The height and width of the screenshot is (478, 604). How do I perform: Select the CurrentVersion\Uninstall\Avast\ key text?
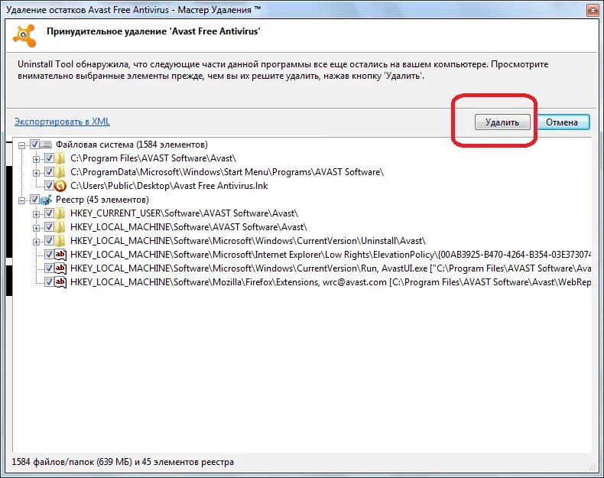tap(248, 241)
